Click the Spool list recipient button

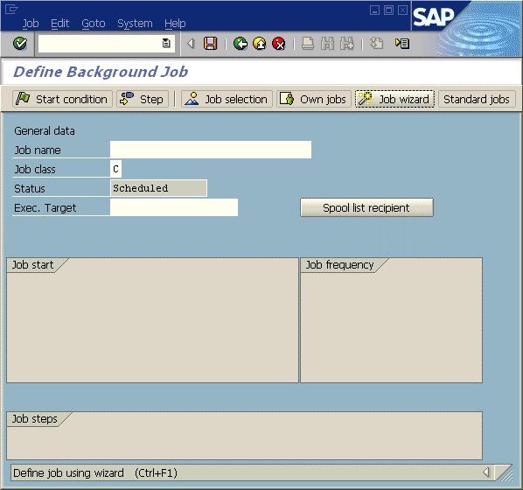pos(366,207)
